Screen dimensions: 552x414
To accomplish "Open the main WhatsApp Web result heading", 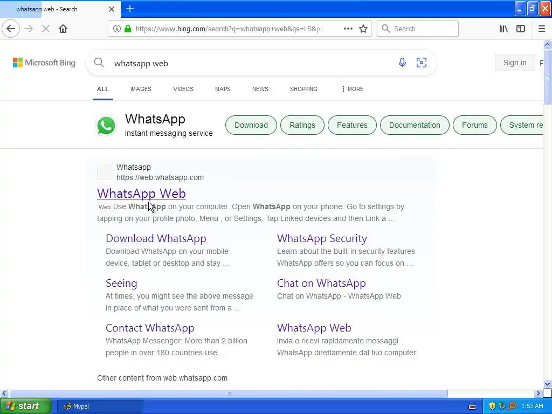I will coord(141,194).
